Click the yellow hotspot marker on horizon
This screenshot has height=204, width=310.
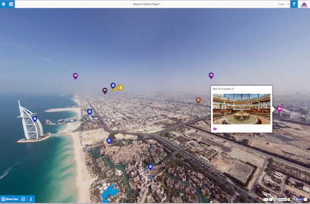120,88
